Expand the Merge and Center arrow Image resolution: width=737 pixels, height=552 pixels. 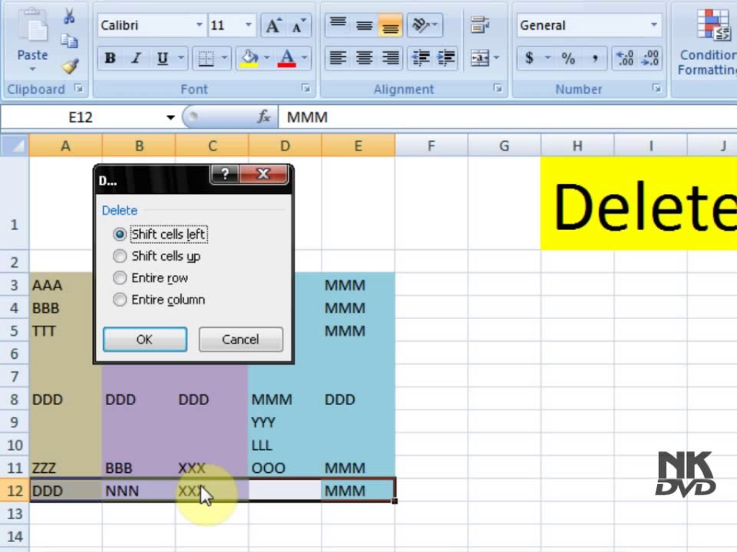tap(497, 58)
